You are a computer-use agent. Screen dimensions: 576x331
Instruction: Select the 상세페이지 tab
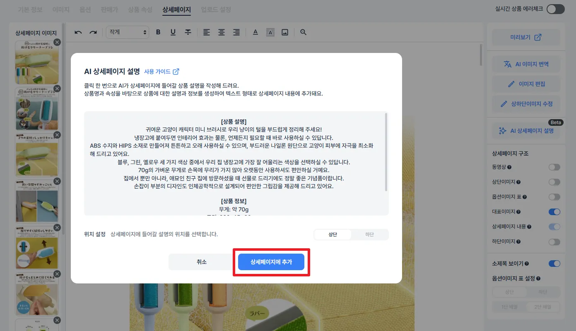177,9
